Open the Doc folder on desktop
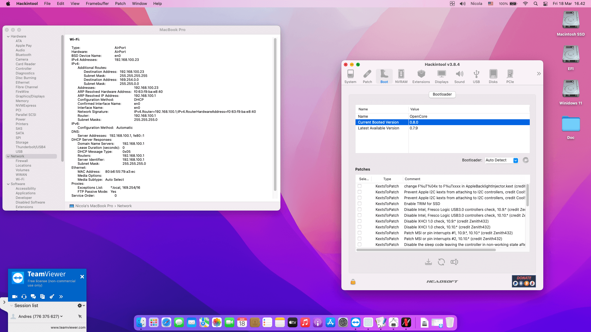The height and width of the screenshot is (332, 591). click(571, 127)
